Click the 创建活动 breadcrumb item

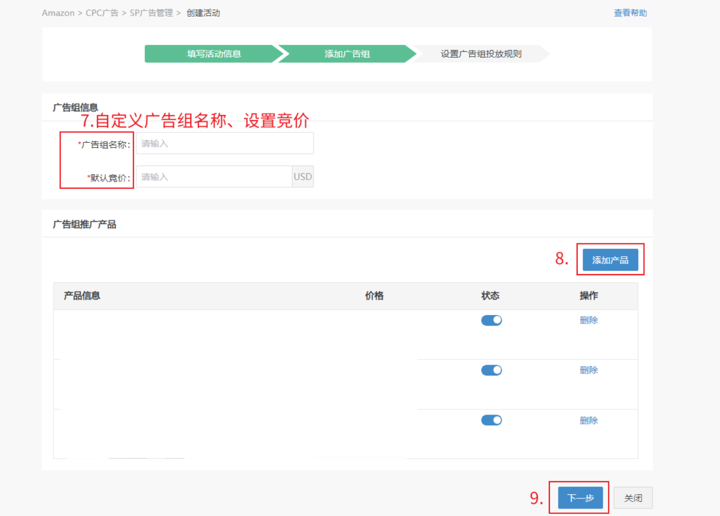pos(203,13)
